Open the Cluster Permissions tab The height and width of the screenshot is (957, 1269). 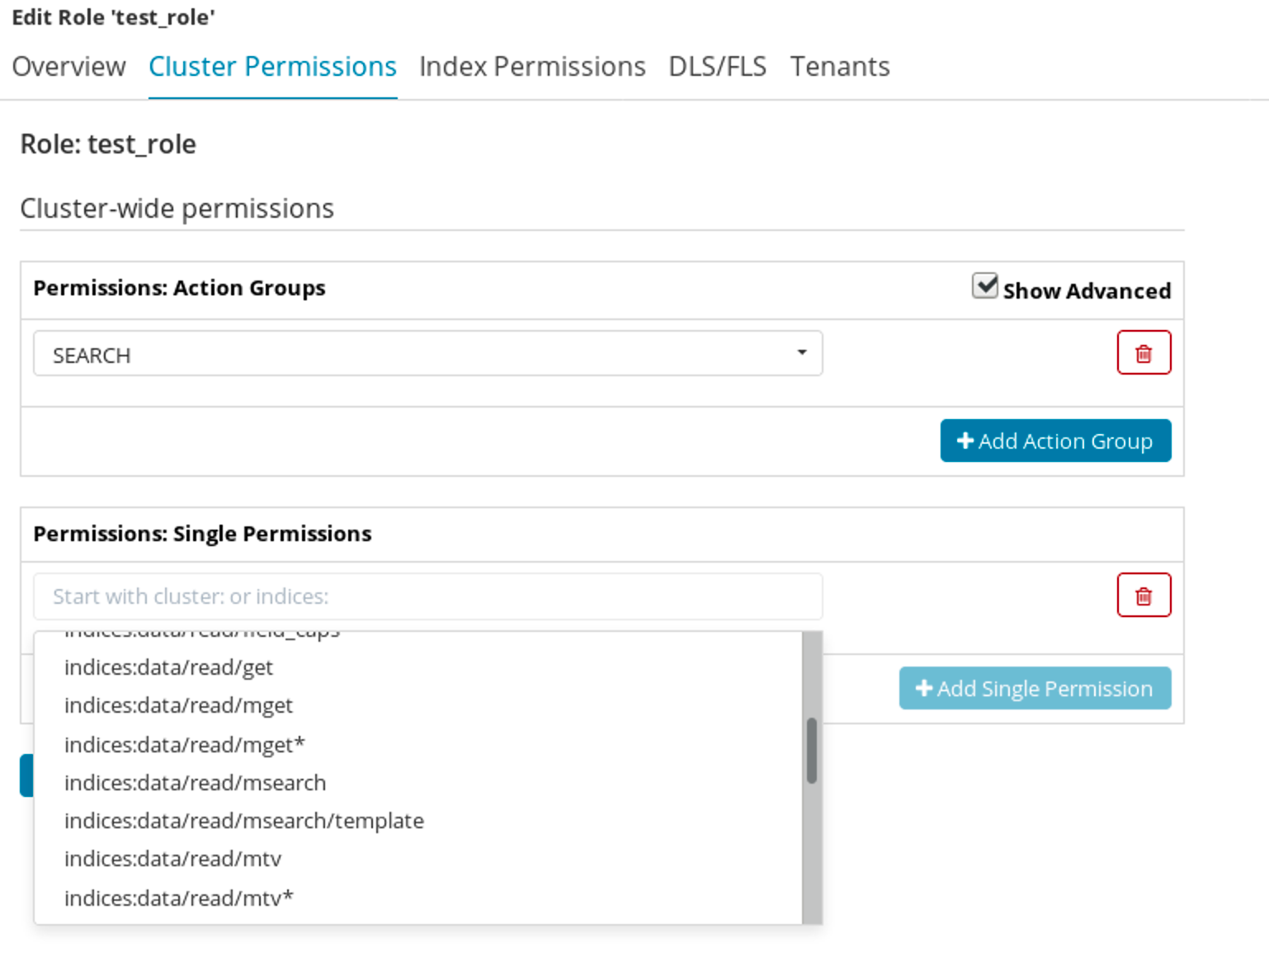coord(272,66)
